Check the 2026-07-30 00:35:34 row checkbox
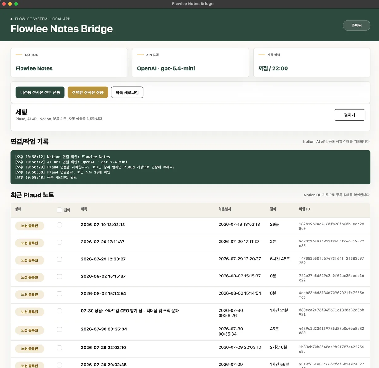The image size is (379, 368). tap(59, 330)
